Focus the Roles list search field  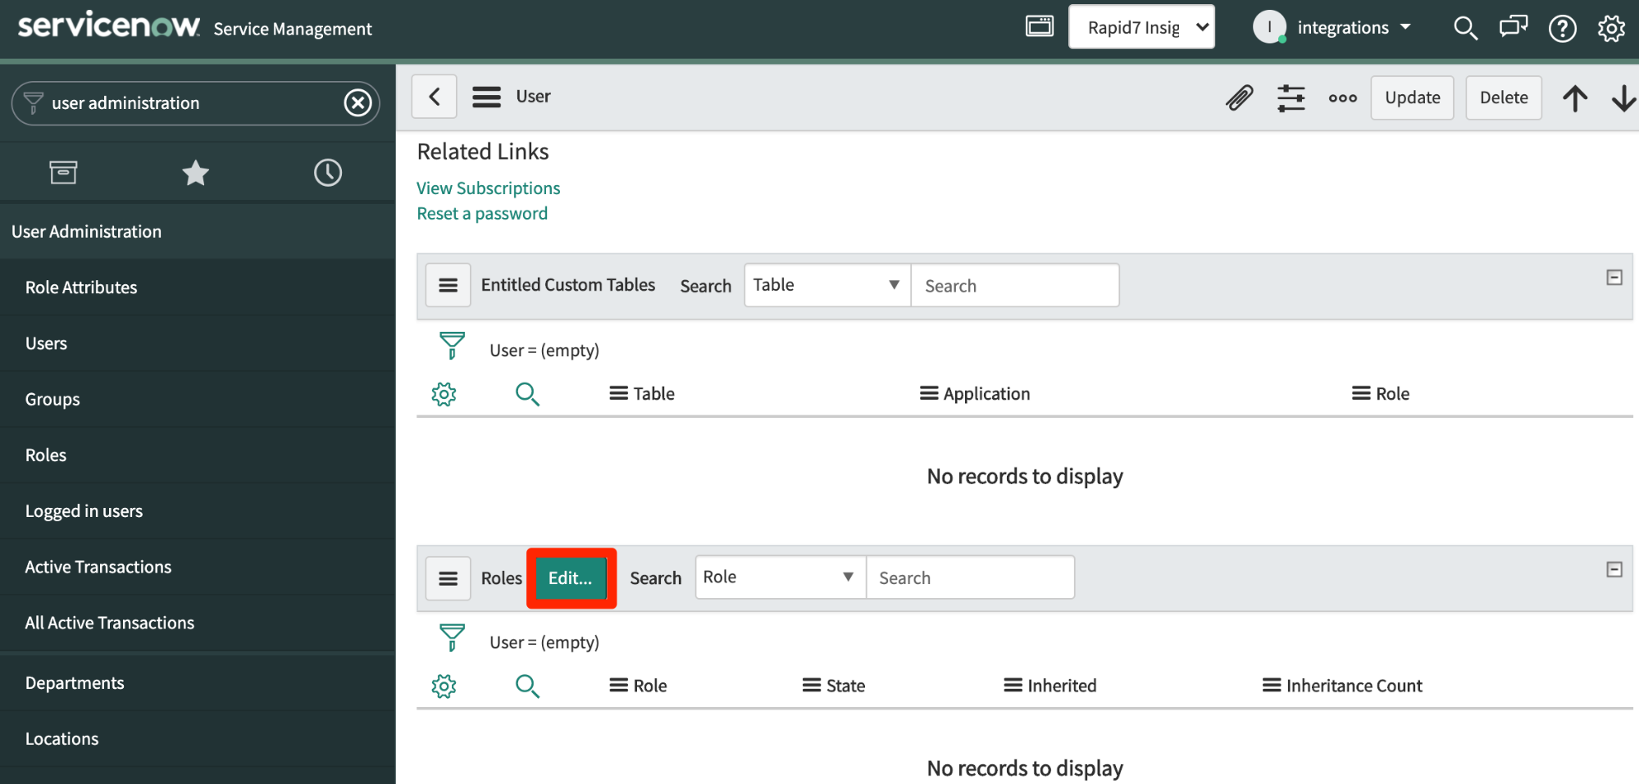(x=970, y=578)
